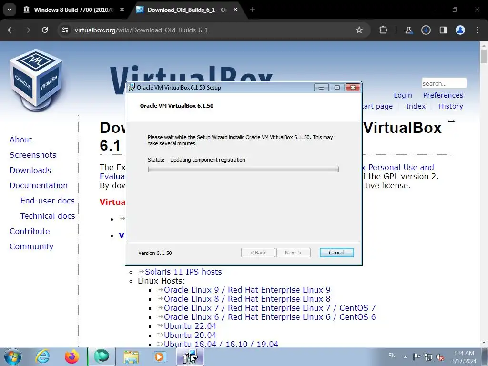Open Oracle Linux 6 / CentOS 6 download
Image resolution: width=488 pixels, height=366 pixels.
click(270, 317)
